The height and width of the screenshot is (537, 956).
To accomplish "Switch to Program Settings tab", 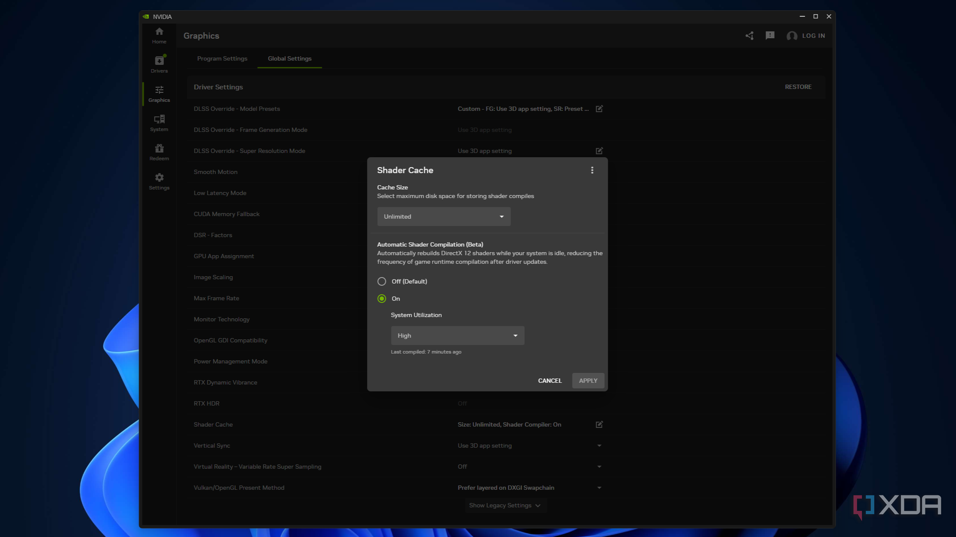I will 222,58.
